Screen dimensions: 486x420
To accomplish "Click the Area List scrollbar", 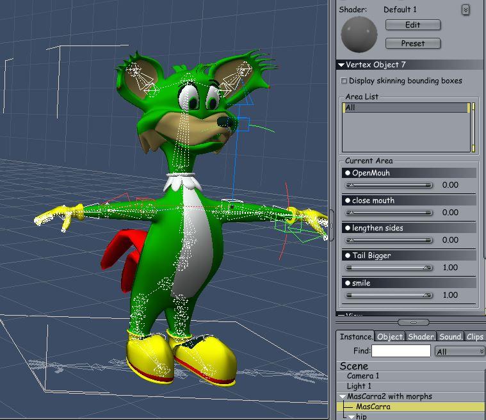I will click(x=473, y=127).
